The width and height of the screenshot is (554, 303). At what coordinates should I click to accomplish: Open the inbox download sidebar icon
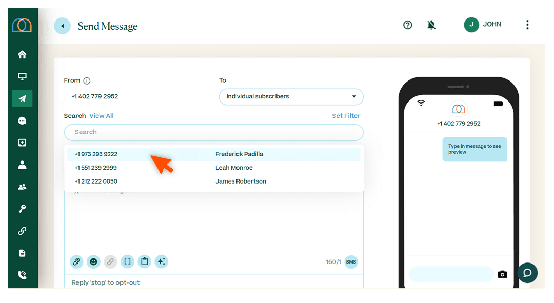[22, 143]
